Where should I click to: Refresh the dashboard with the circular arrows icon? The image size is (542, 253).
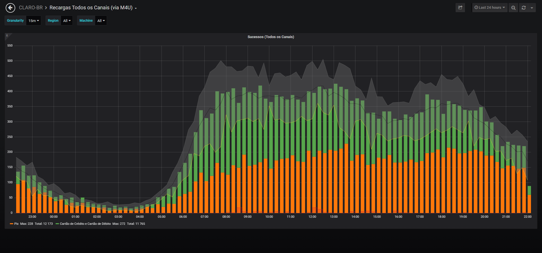pyautogui.click(x=524, y=8)
